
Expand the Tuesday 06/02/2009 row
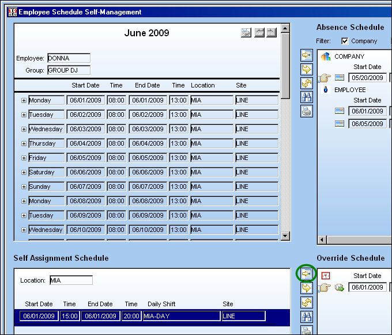point(24,115)
